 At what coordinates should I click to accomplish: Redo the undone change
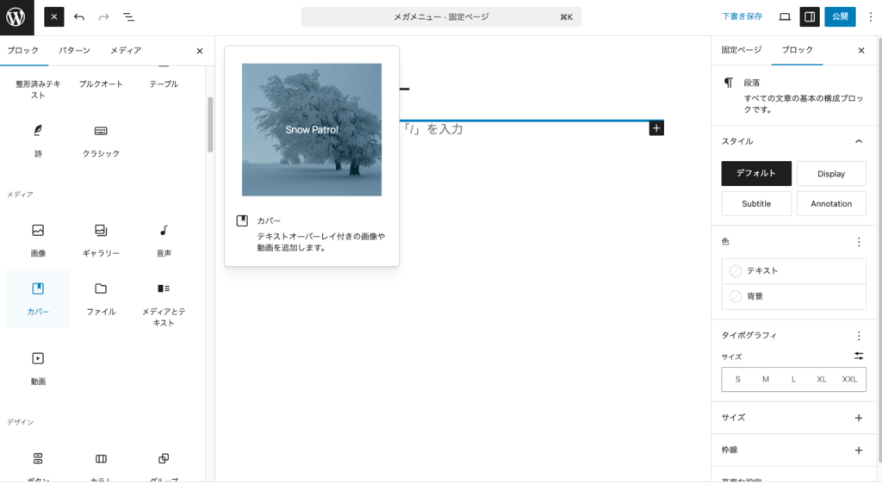click(x=103, y=17)
